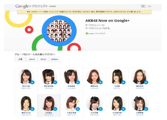Click 石田晴香's profile photo
167x120 pixels.
[71, 77]
